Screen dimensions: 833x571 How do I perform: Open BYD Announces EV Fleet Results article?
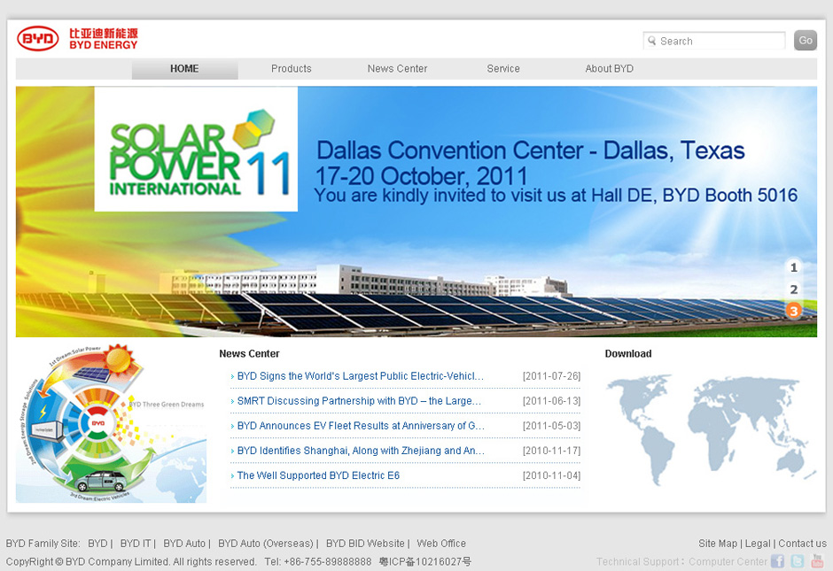coord(361,426)
